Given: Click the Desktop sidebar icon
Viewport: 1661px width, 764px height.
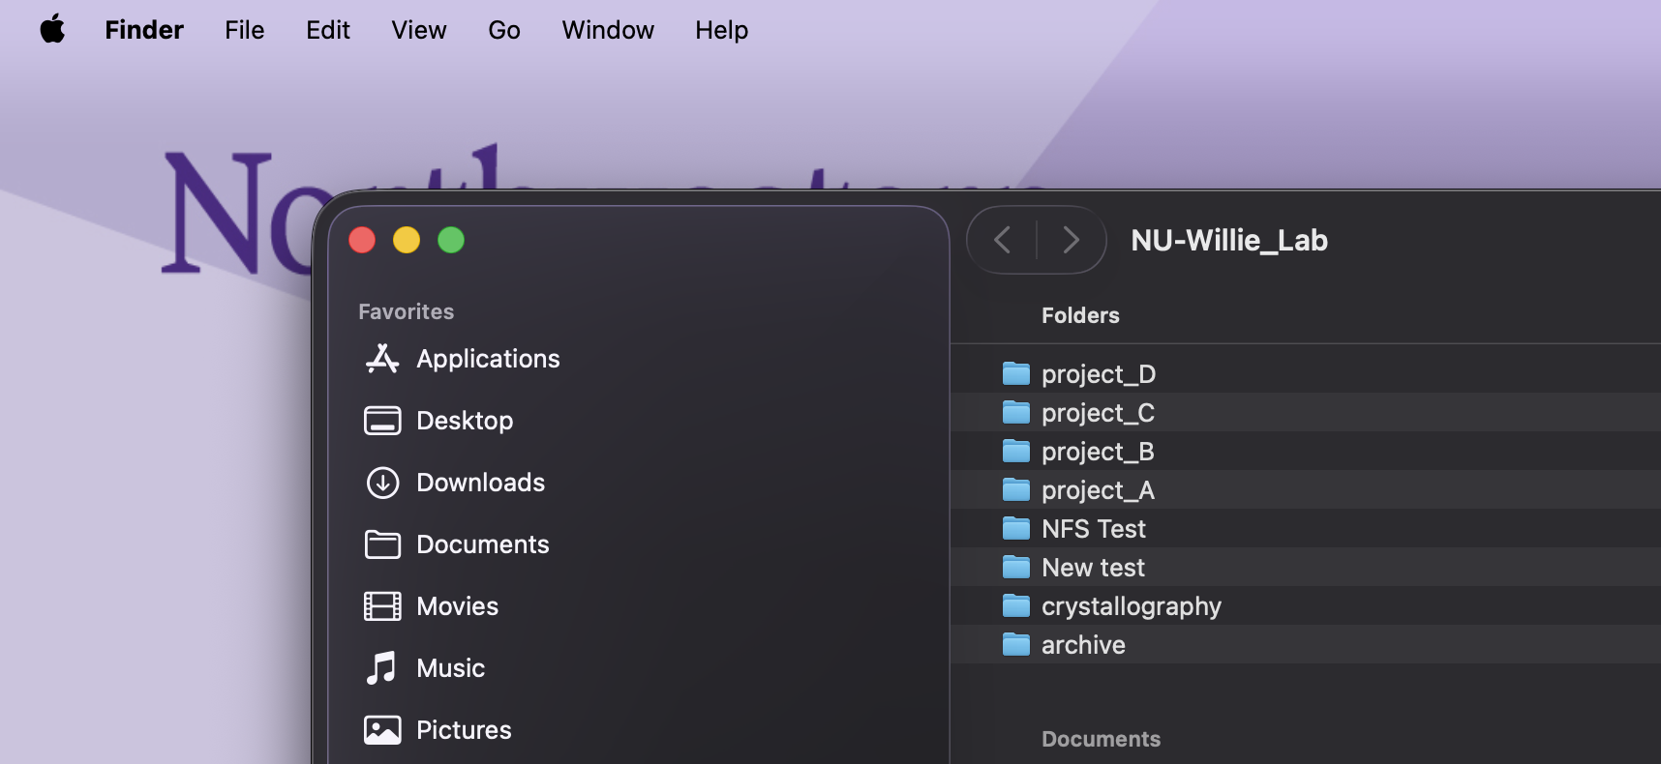Looking at the screenshot, I should tap(382, 421).
